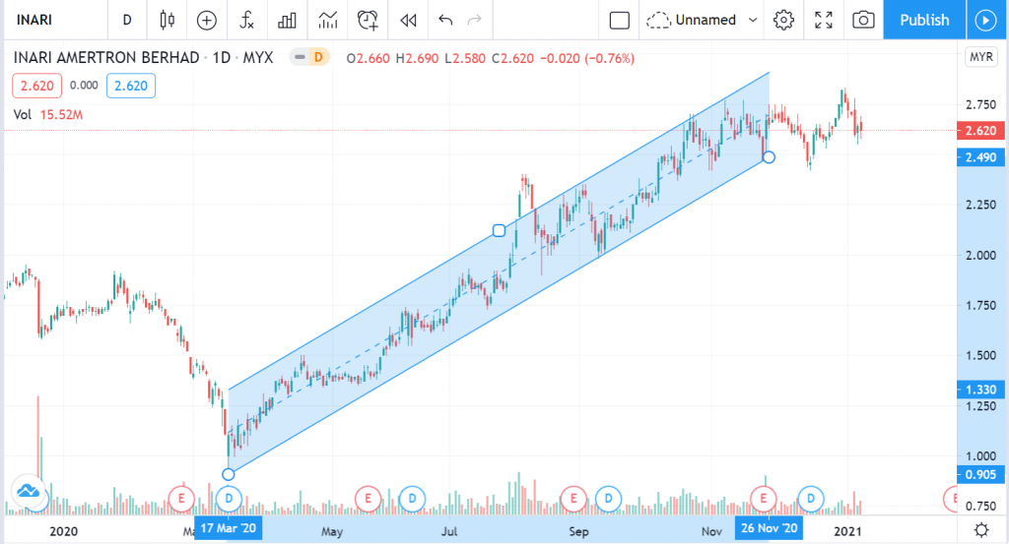Click the dividend D marker near June
Viewport: 1009px width, 544px height.
pos(412,499)
